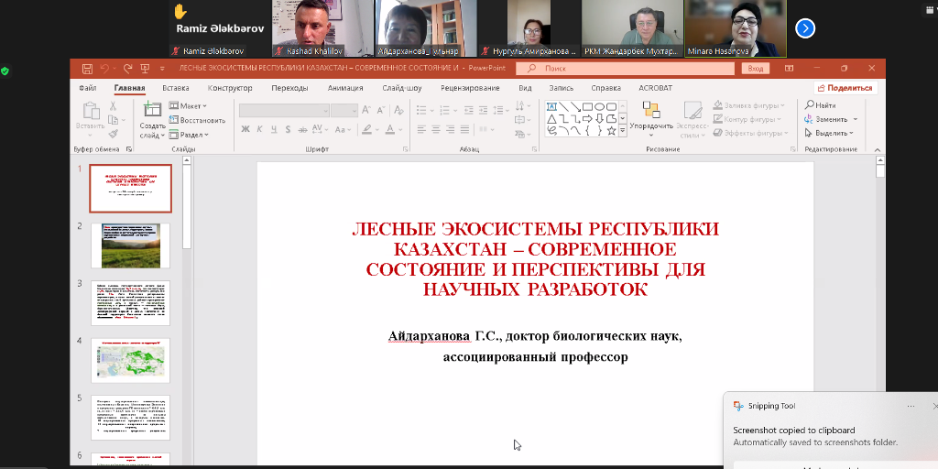Toggle Bold (Ж) formatting
This screenshot has width=938, height=469.
tap(245, 129)
